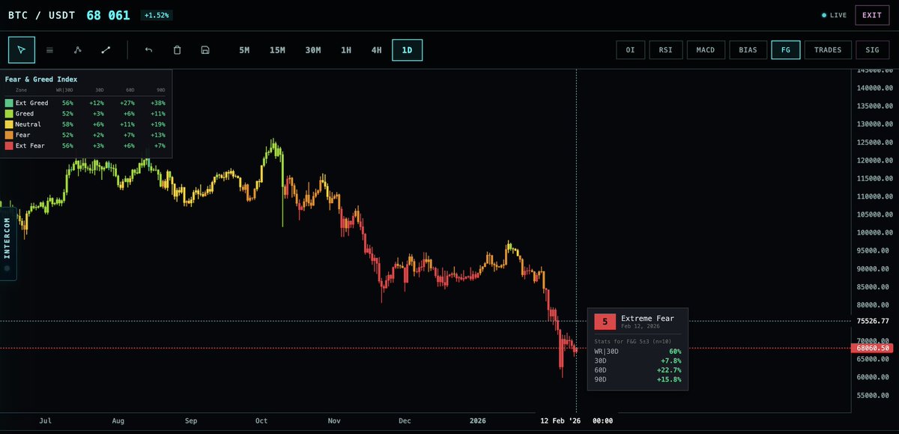Viewport: 899px width, 434px height.
Task: Switch to 30M timeframe
Action: coord(313,50)
